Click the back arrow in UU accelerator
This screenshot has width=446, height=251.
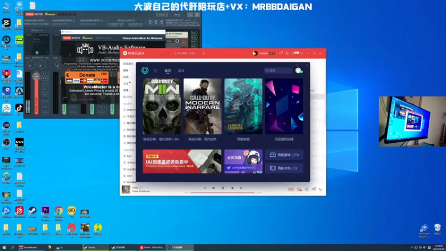[156, 71]
